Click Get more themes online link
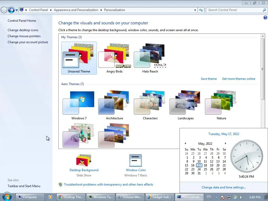The image size is (268, 201). click(238, 79)
